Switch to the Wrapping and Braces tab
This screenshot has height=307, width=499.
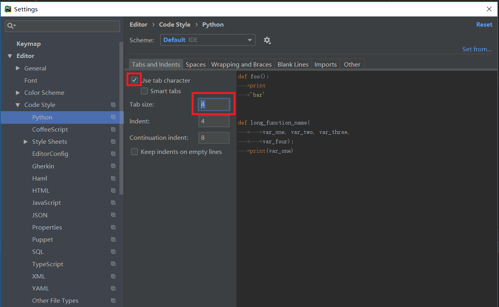(x=241, y=64)
